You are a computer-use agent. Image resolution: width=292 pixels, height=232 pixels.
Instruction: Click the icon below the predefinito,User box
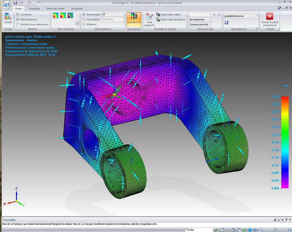[226, 22]
